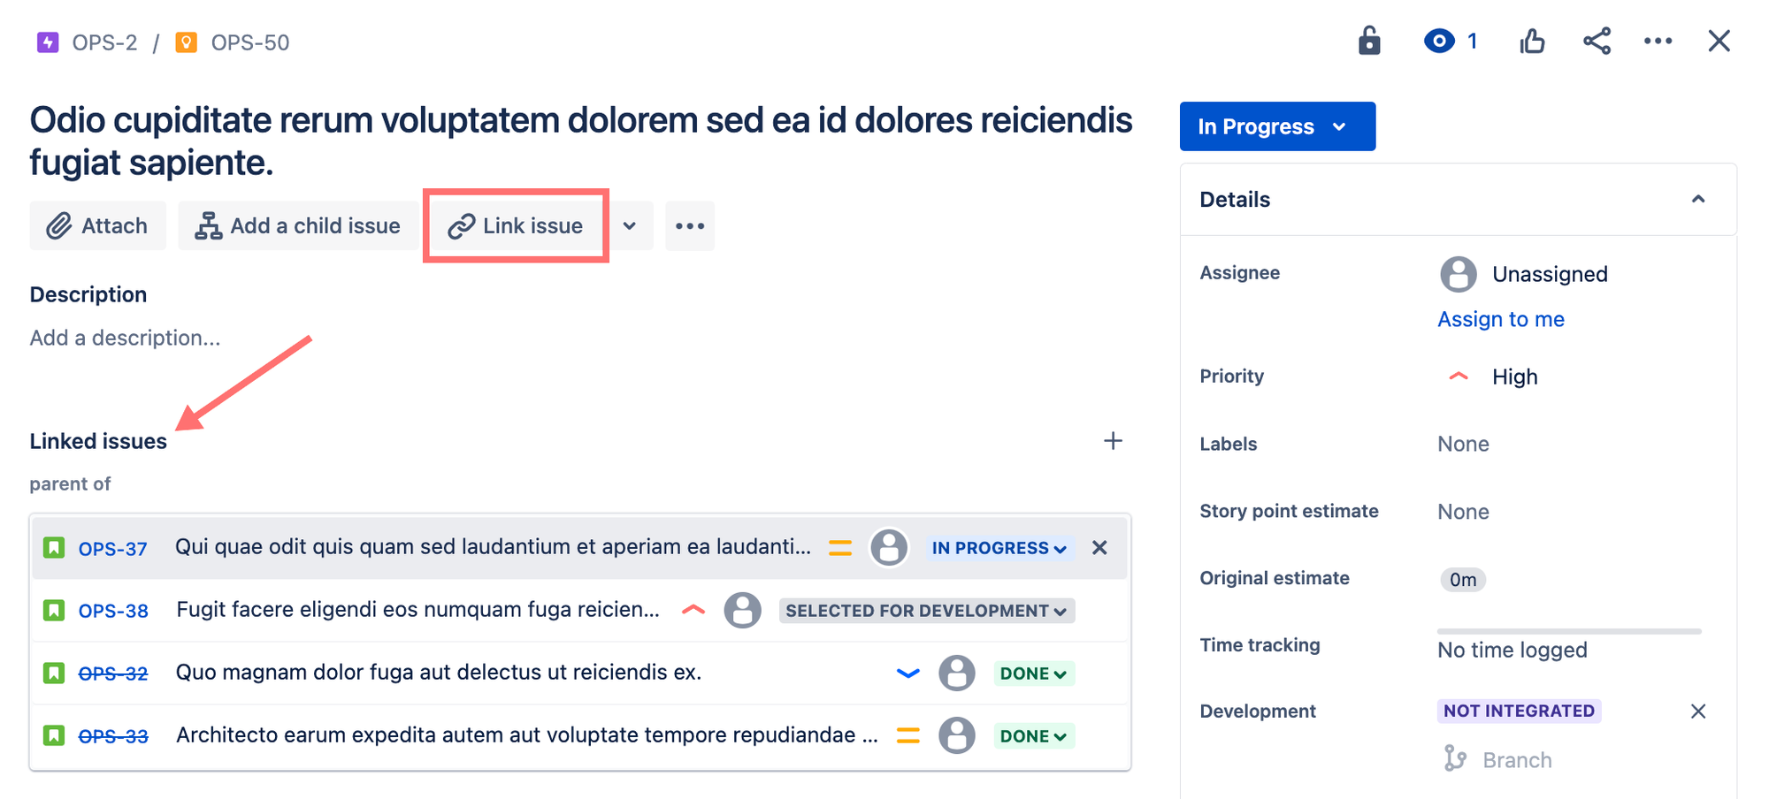The image size is (1769, 799).
Task: Click assignee avatar on OPS-32 row
Action: pyautogui.click(x=957, y=673)
